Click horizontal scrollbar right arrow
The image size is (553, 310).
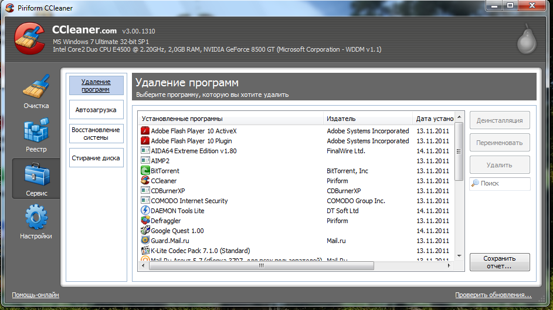point(449,265)
